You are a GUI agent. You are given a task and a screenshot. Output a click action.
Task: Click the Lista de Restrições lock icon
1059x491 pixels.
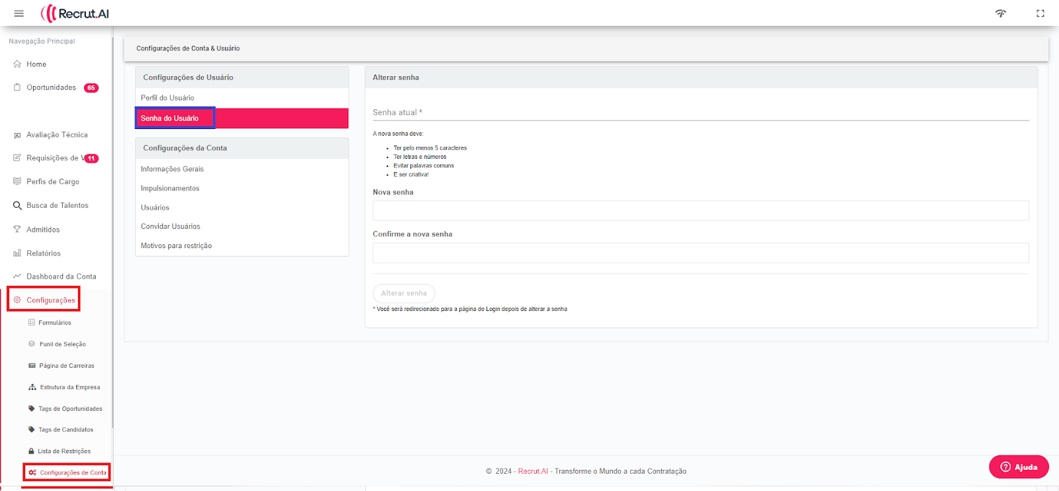[31, 451]
